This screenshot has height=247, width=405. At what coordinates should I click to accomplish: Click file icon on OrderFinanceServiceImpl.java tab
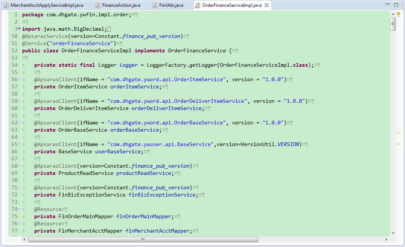coord(198,5)
